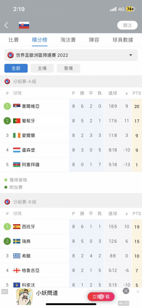Open the 世界盃歐洲區預選賽 2022 dropdown
Image resolution: width=142 pixels, height=308 pixels.
71,55
